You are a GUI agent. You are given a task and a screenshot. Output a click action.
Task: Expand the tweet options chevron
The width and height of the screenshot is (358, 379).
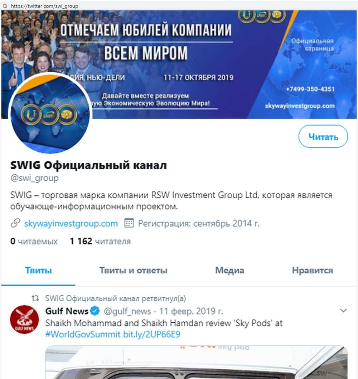(343, 310)
